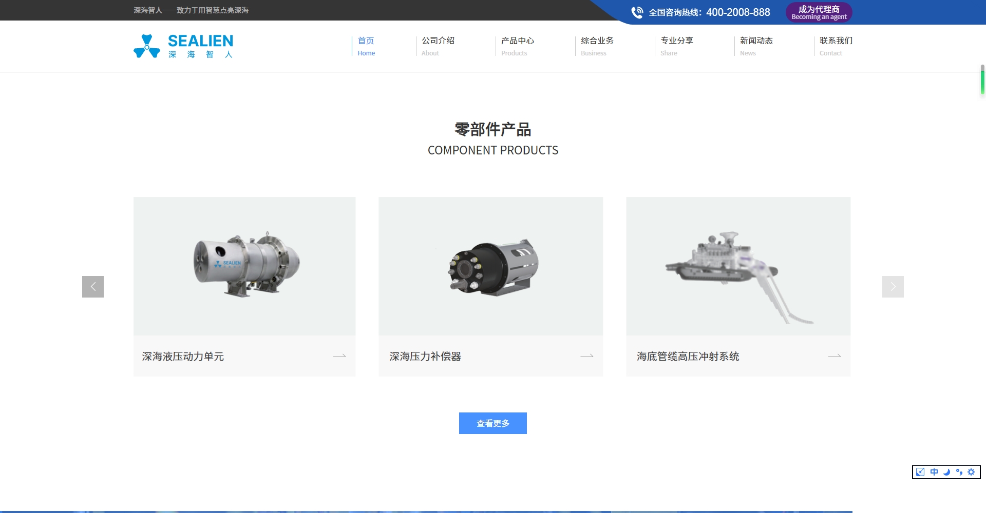
Task: Click arrow icon beside 深海液压动力单元
Action: pyautogui.click(x=339, y=356)
